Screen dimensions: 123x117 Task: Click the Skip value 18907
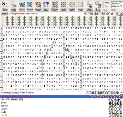pos(114,10)
